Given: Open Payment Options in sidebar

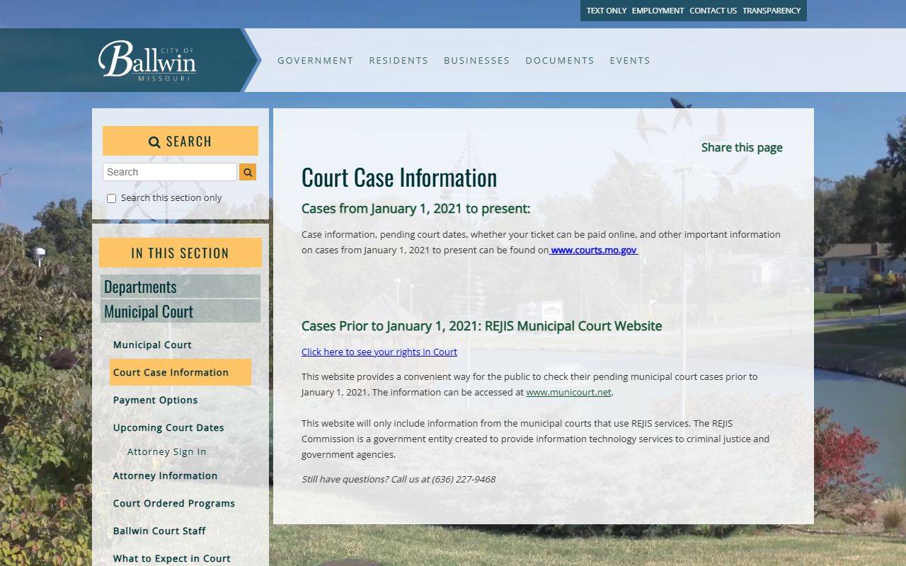Looking at the screenshot, I should [155, 400].
